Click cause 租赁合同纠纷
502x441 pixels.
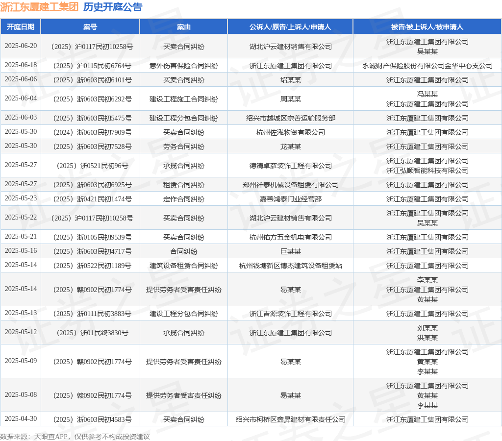[183, 185]
